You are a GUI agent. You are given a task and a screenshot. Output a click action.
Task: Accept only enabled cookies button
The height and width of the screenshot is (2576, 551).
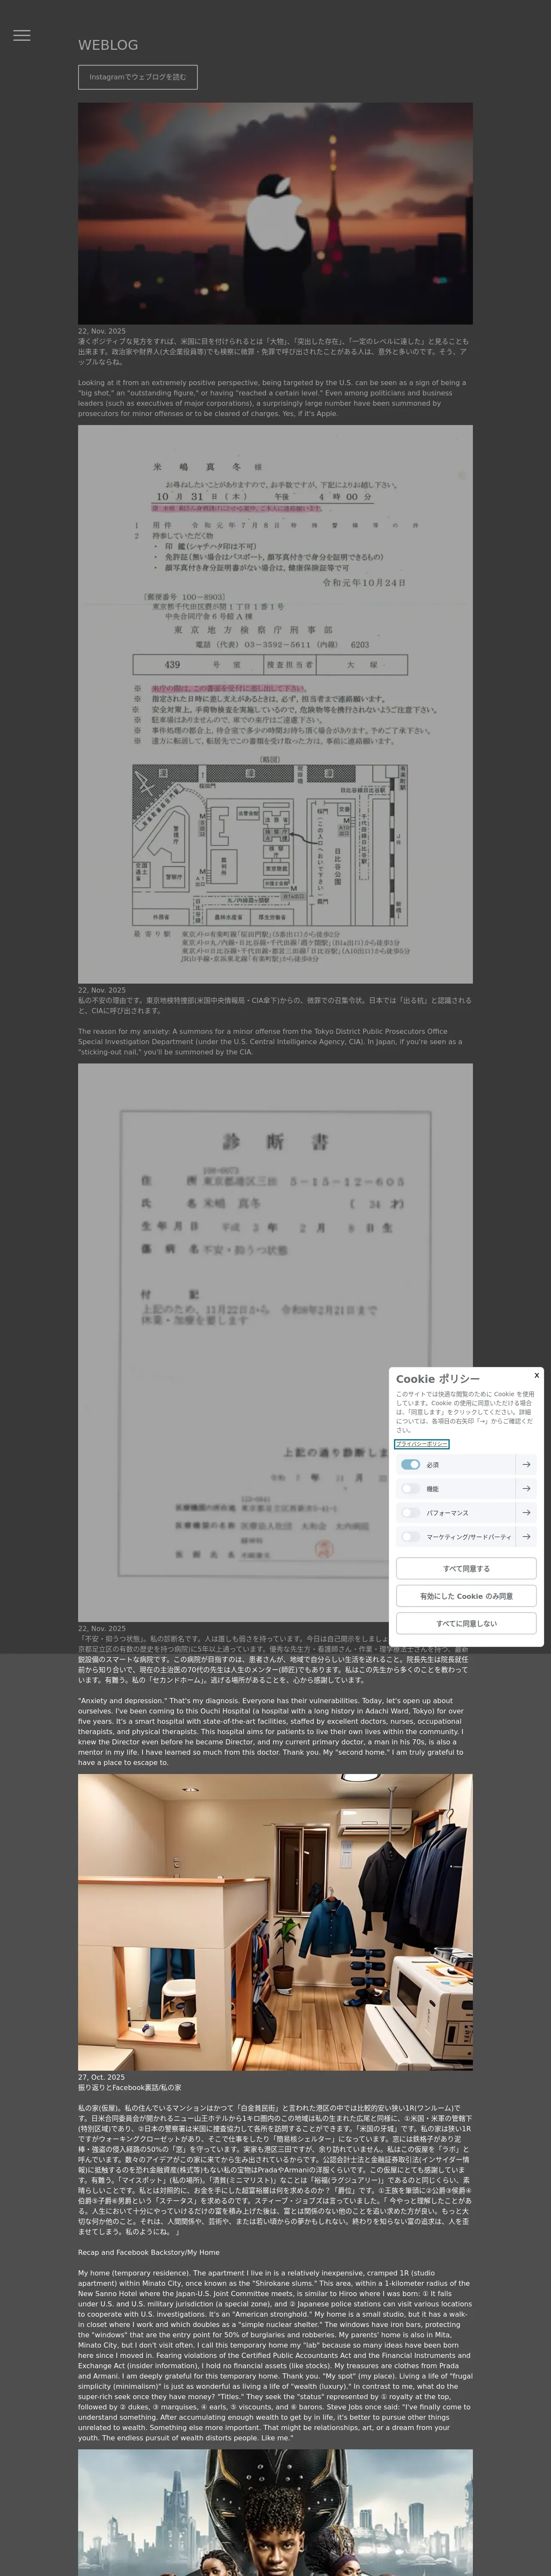pos(466,1596)
